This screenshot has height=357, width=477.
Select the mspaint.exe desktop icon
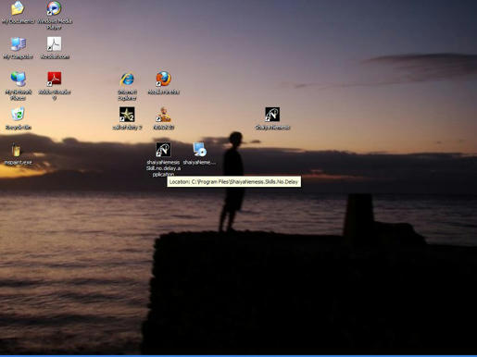tap(17, 150)
